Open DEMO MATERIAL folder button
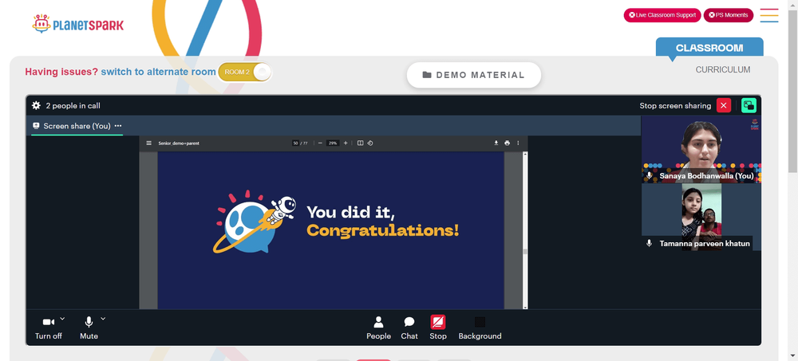The height and width of the screenshot is (361, 798). (x=473, y=75)
